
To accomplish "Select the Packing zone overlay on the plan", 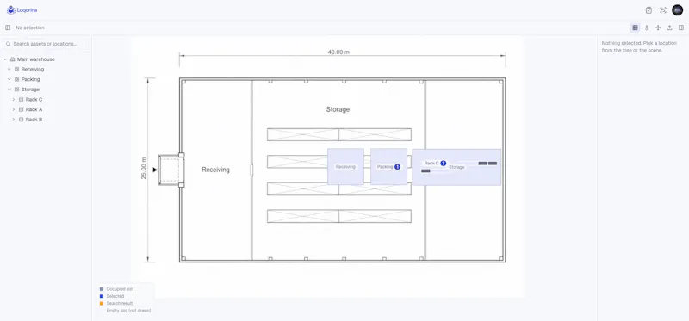I will click(388, 166).
